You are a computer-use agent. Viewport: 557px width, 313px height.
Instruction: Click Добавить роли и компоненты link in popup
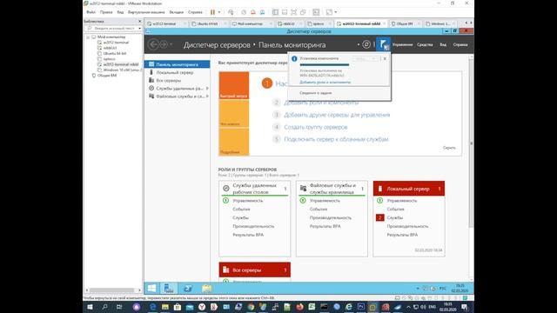pos(325,82)
